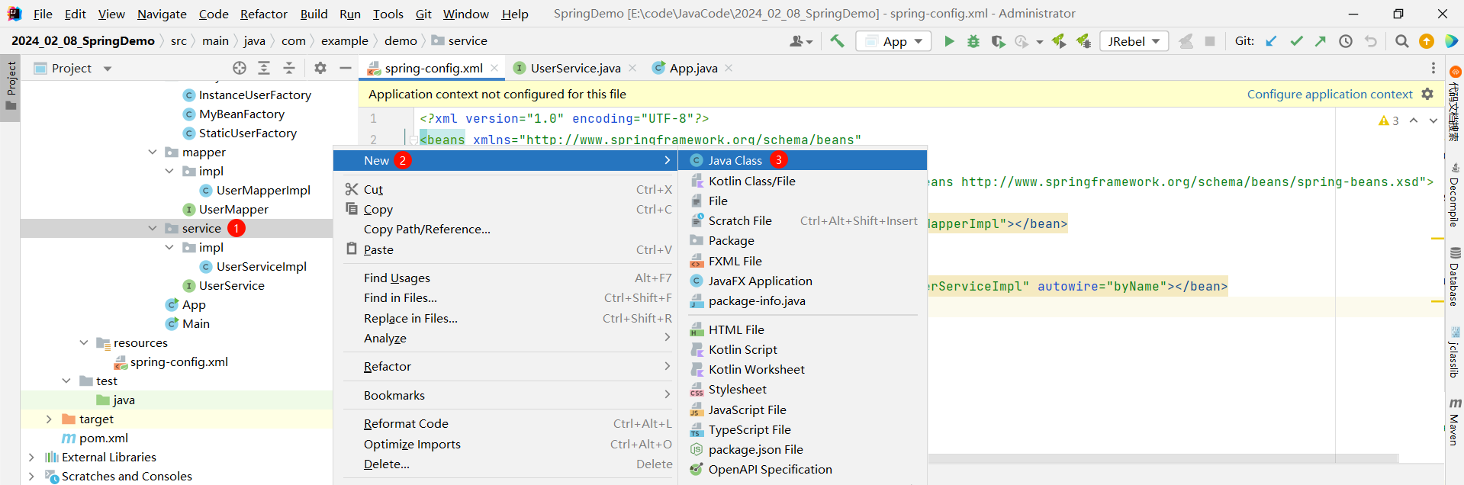Click the JRebel run rocket icon

pos(1059,41)
